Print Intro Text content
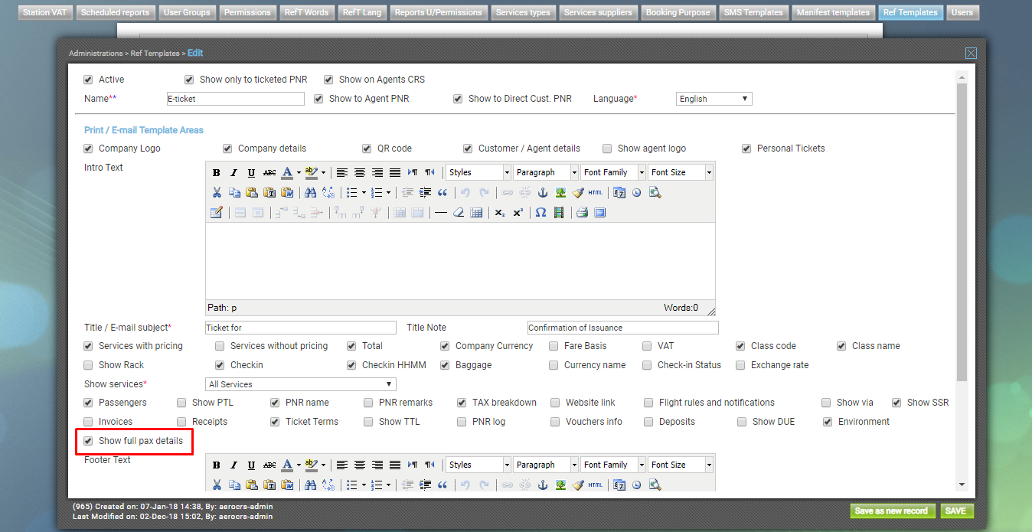Image resolution: width=1032 pixels, height=532 pixels. 582,212
